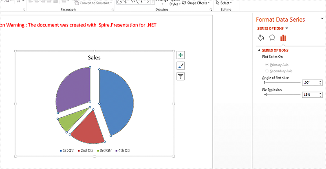Open the Quick Styles dropdown
The image size is (326, 169).
(175, 3)
